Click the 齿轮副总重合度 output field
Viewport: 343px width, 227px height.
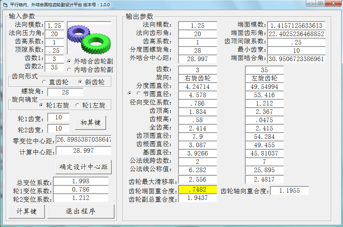pyautogui.click(x=198, y=198)
